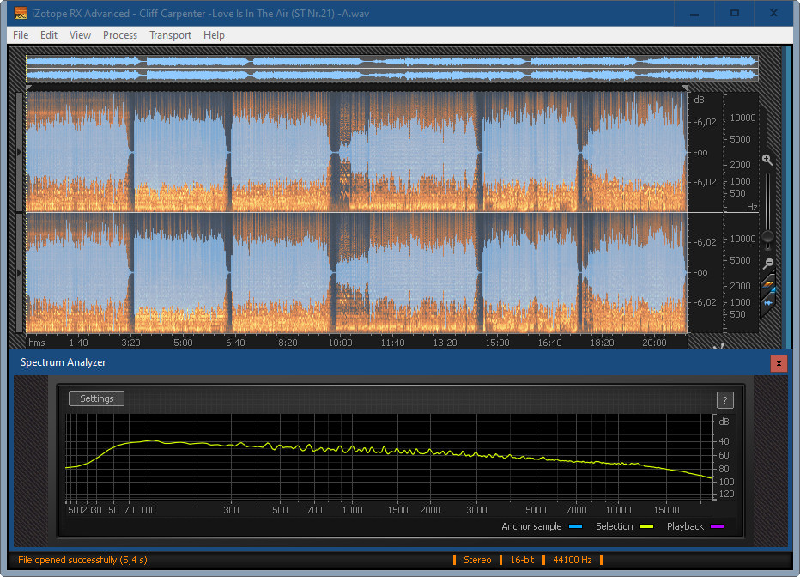
Task: Open the File menu
Action: 21,35
